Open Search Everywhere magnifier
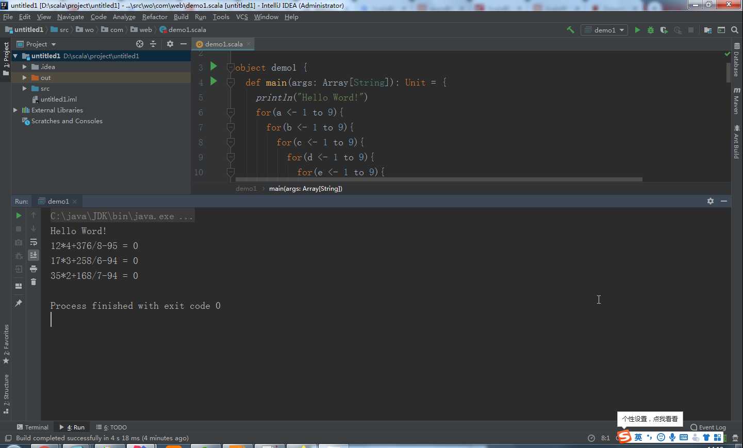 [735, 30]
